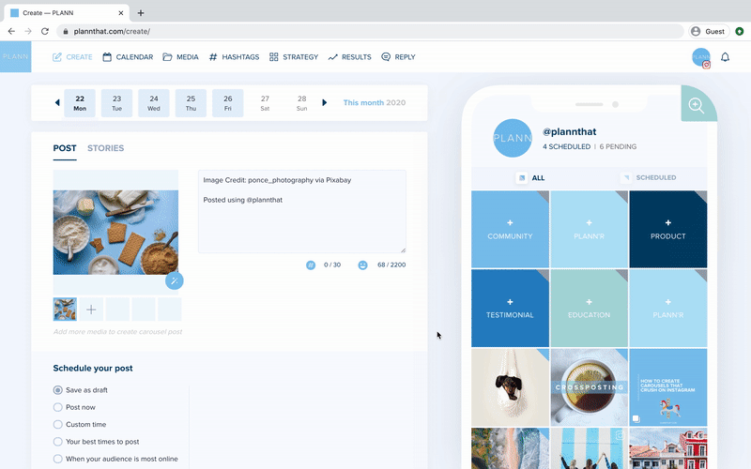This screenshot has width=751, height=469.
Task: Select Wednesday 24 date
Action: pos(154,103)
